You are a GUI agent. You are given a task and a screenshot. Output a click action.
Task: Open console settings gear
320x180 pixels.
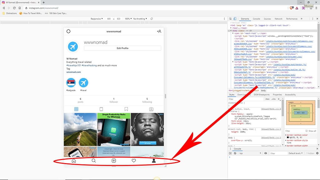point(317,153)
